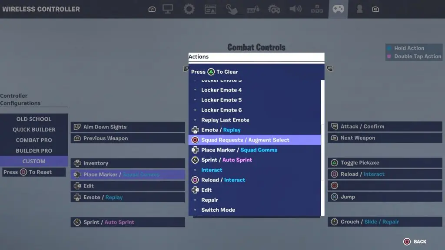Click the Actions list scrollbar

[x=322, y=148]
